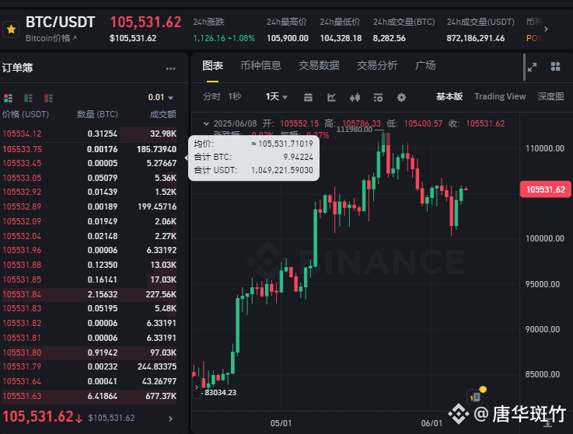Select the 105531.83 sell order price
The width and height of the screenshot is (573, 434).
point(22,308)
